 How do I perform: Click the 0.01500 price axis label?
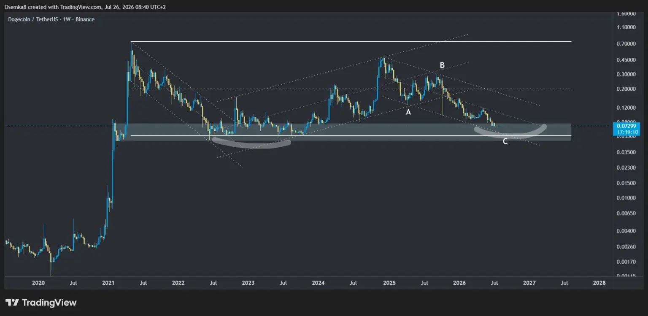(626, 183)
